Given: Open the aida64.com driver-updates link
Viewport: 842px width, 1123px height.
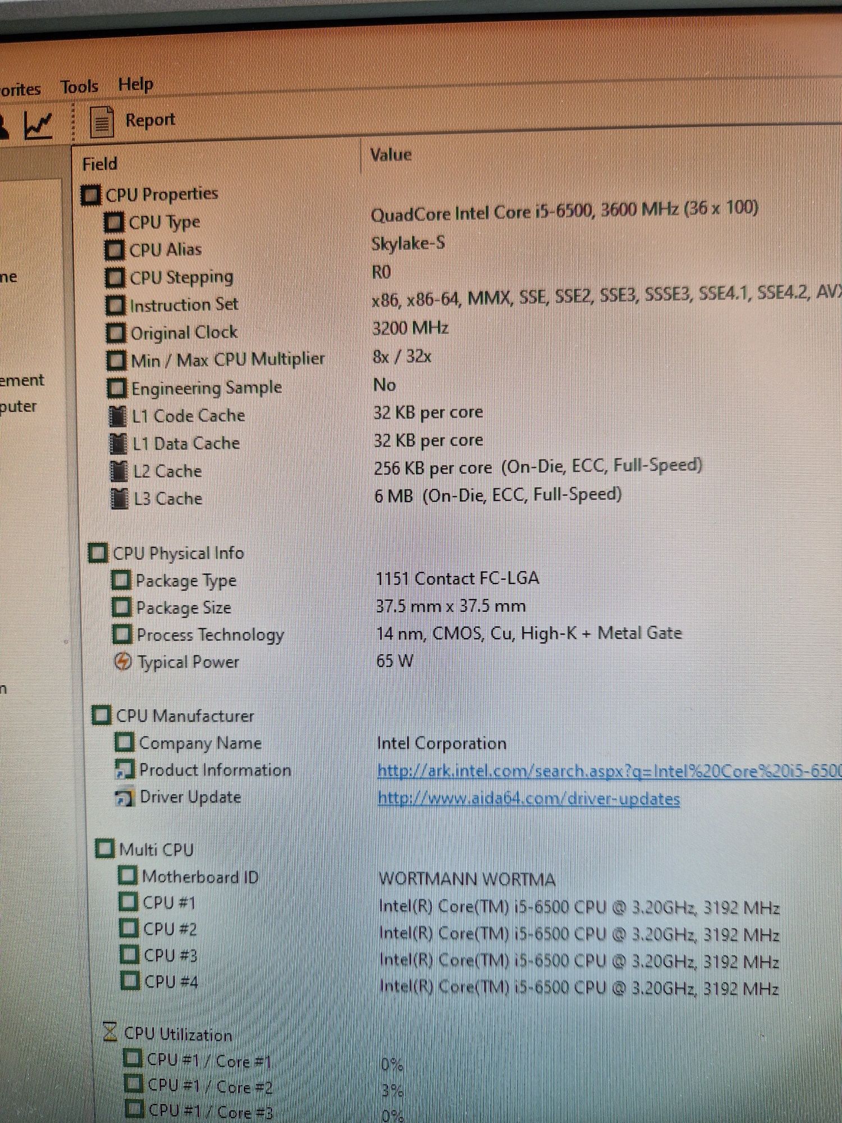Looking at the screenshot, I should coord(529,798).
